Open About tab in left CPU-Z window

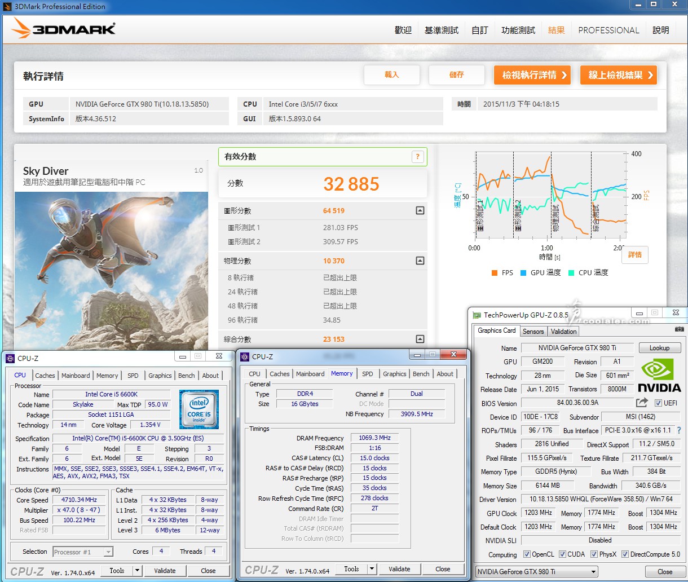coord(210,376)
